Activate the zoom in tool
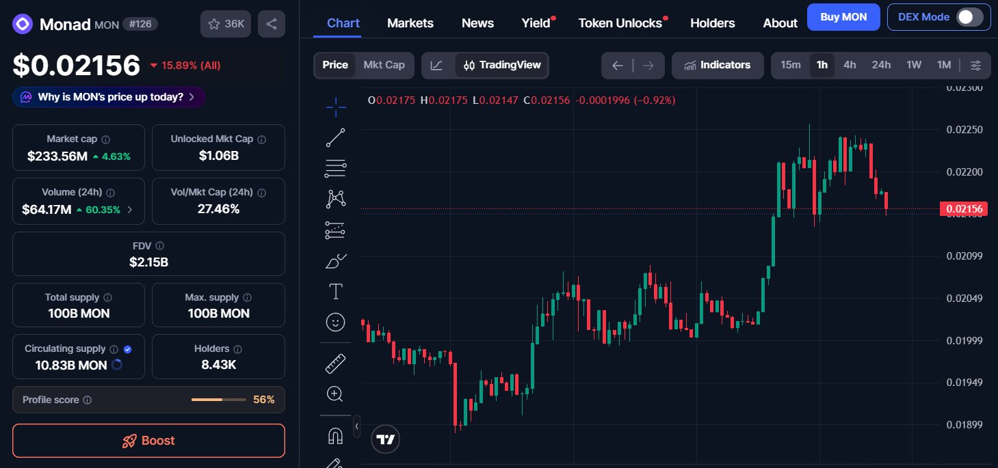998x468 pixels. pos(335,394)
